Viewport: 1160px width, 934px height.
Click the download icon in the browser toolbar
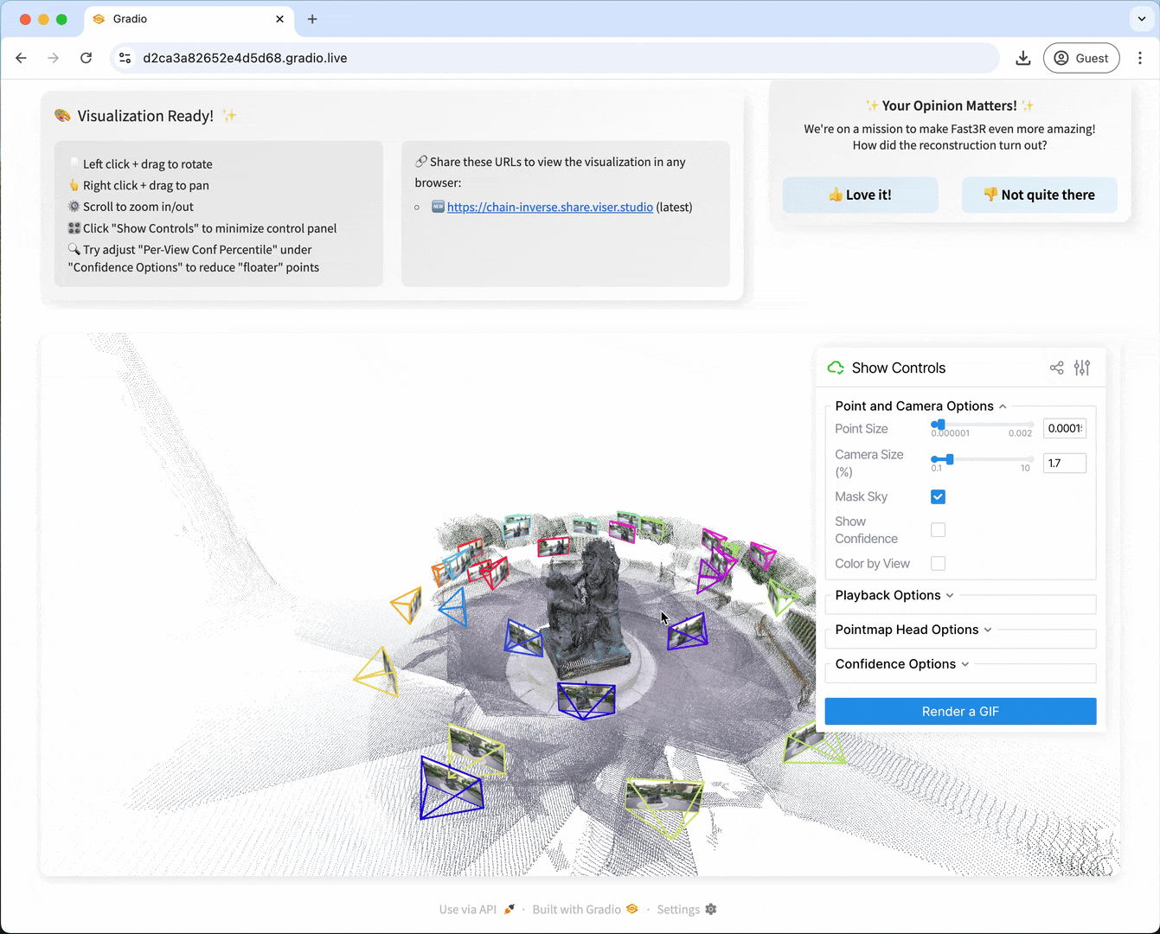[x=1023, y=58]
